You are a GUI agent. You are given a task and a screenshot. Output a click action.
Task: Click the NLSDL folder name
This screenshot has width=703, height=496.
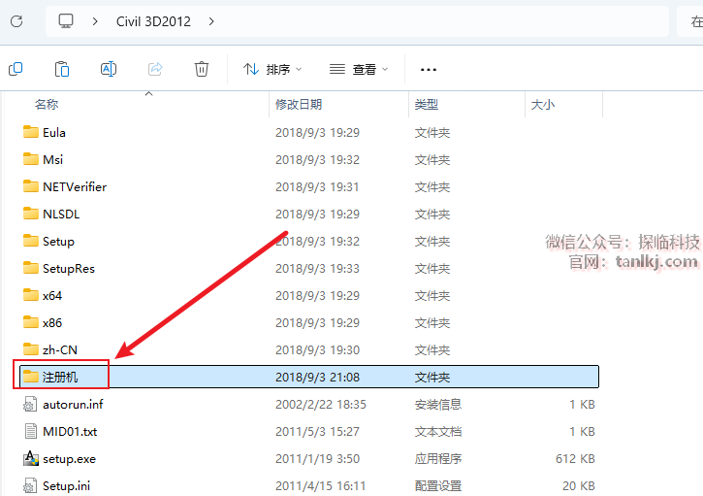[x=61, y=215]
